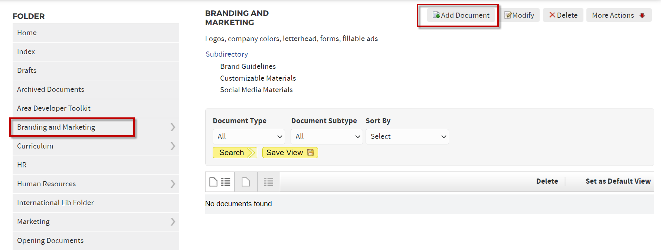Switch to list-only view icon
Viewport: 661px width, 250px height.
click(x=268, y=182)
